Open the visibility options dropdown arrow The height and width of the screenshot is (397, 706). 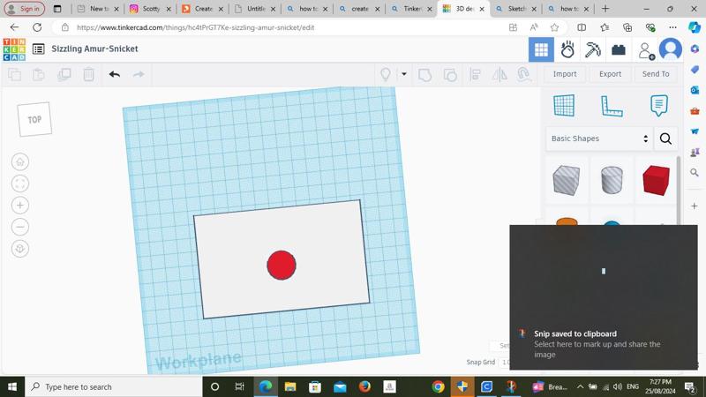coord(404,74)
